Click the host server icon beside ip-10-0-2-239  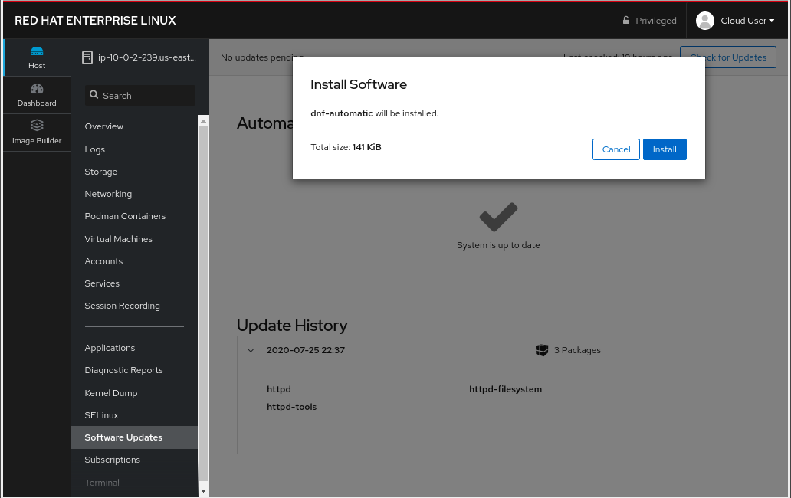click(87, 57)
